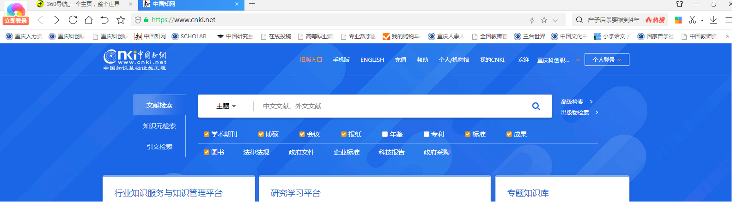Add favorite using star inside address bar
This screenshot has height=202, width=732.
coord(544,20)
